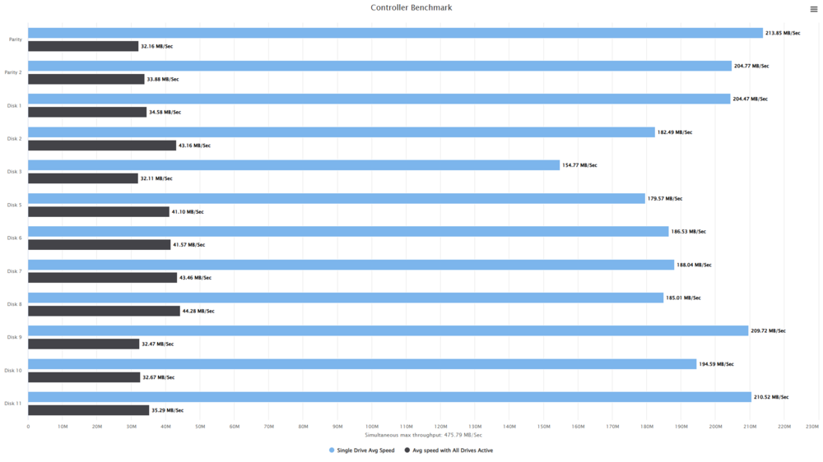Select Disk 6 41.57 MB/Sec dark bar
The image size is (823, 462).
[x=100, y=245]
